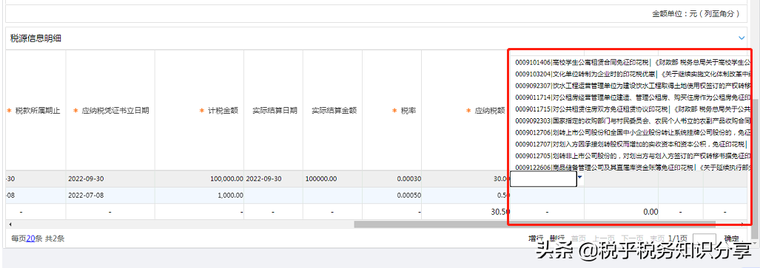This screenshot has height=268, width=760.
Task: Click the 100,000.00 计税金额 cell
Action: (200, 179)
